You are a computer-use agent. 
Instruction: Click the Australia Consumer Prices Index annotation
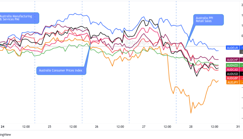pyautogui.click(x=61, y=70)
